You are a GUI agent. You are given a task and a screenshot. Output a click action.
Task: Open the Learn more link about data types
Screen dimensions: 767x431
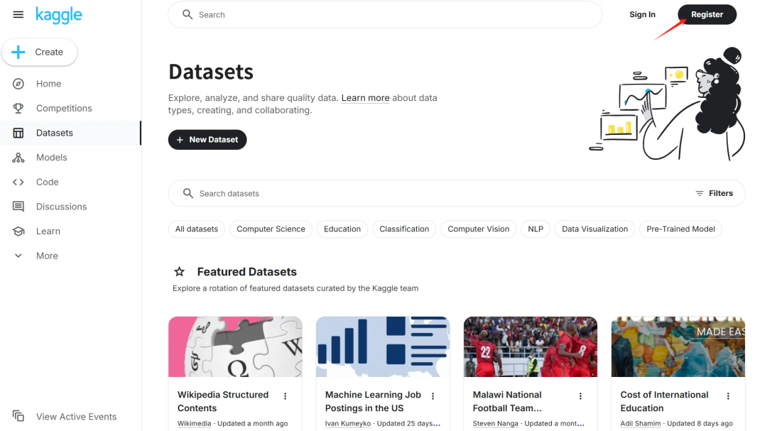pos(365,97)
